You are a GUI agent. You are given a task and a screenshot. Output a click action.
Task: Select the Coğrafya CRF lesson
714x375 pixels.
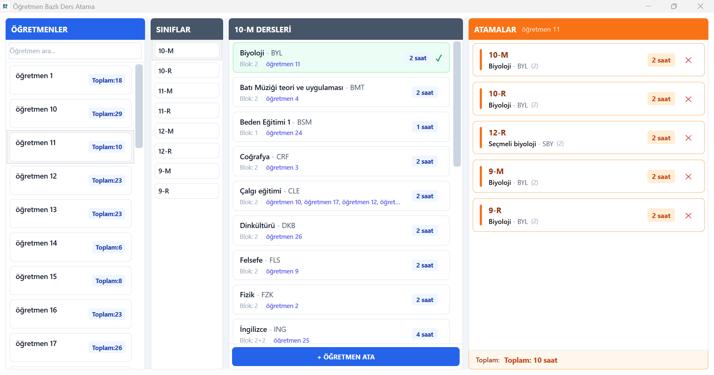tap(341, 161)
